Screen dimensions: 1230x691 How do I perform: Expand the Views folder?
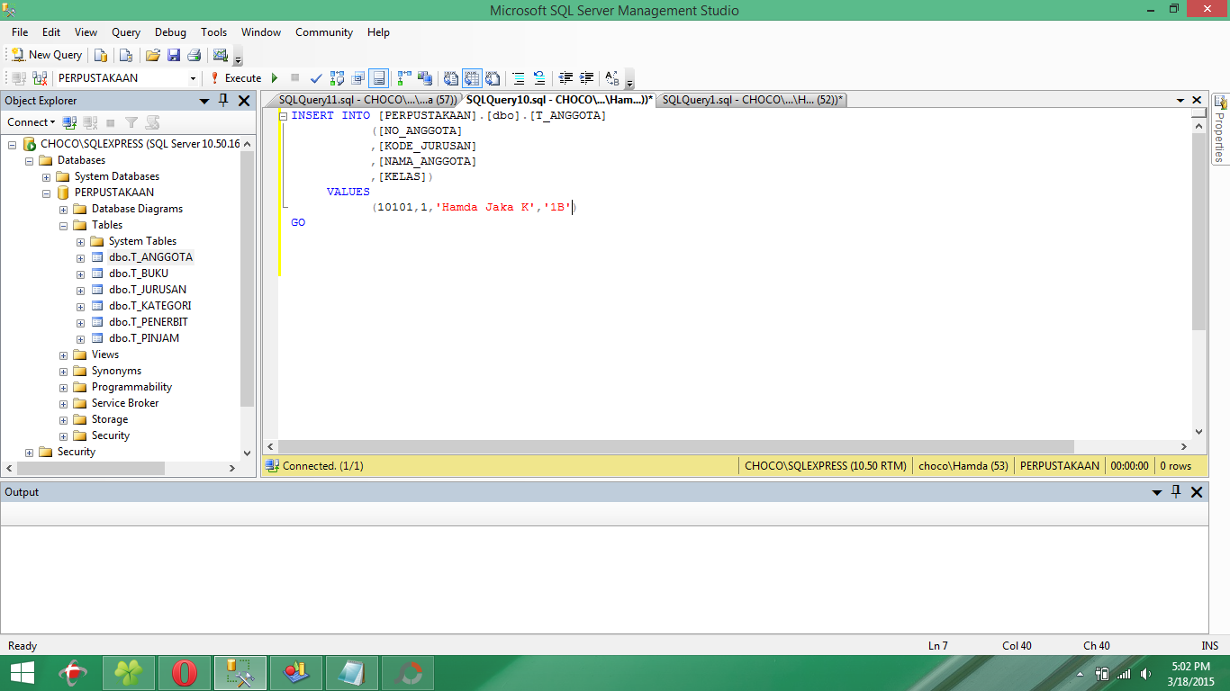click(64, 354)
